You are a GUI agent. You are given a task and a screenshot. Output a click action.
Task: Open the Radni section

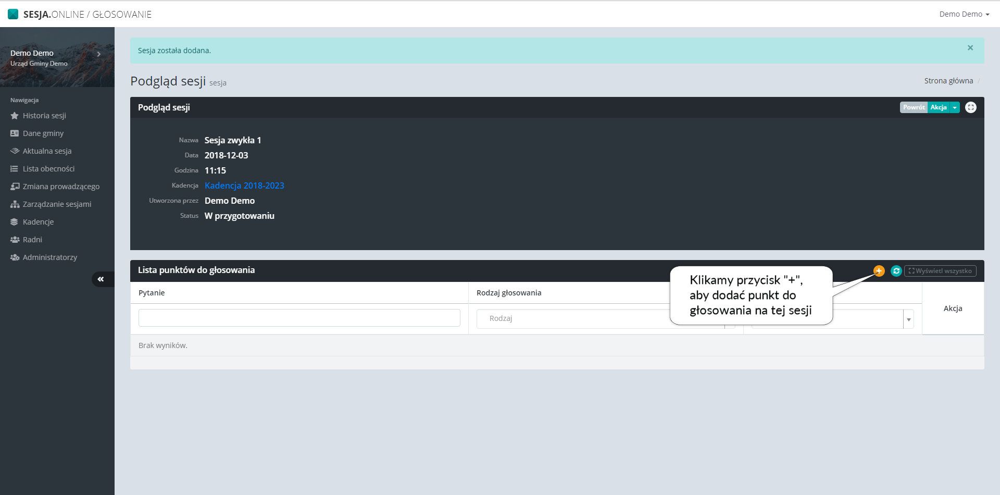pos(32,240)
